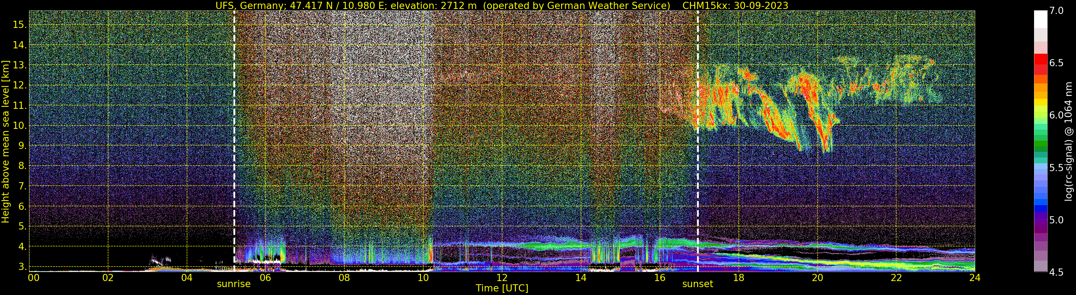Click the 13. height tick label

point(20,65)
